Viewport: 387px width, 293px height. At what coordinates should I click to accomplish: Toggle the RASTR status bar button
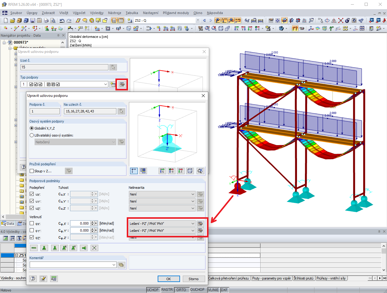pos(167,290)
